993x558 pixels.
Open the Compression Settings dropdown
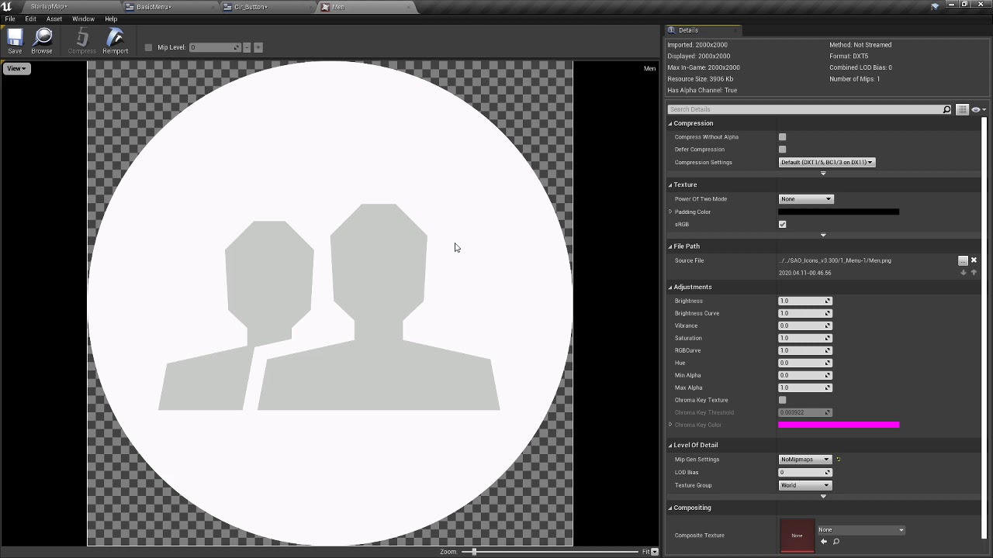(x=827, y=162)
